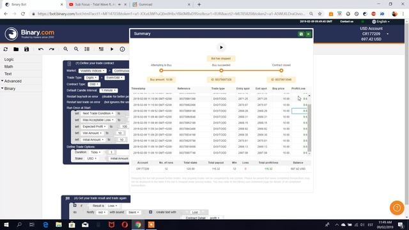The image size is (409, 230).
Task: Click the Binary.com logo
Action: pos(29,34)
